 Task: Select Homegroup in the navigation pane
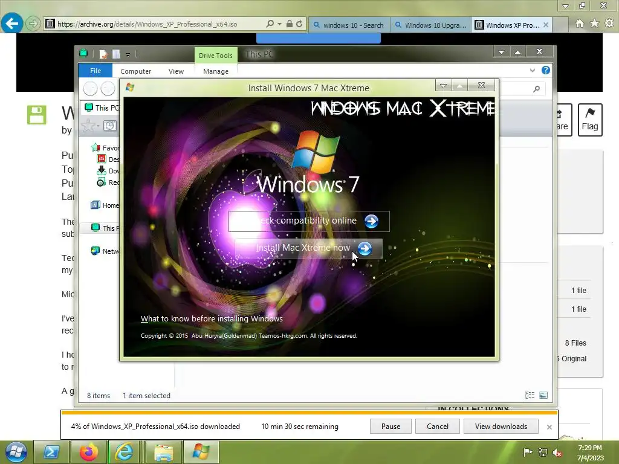(x=105, y=205)
